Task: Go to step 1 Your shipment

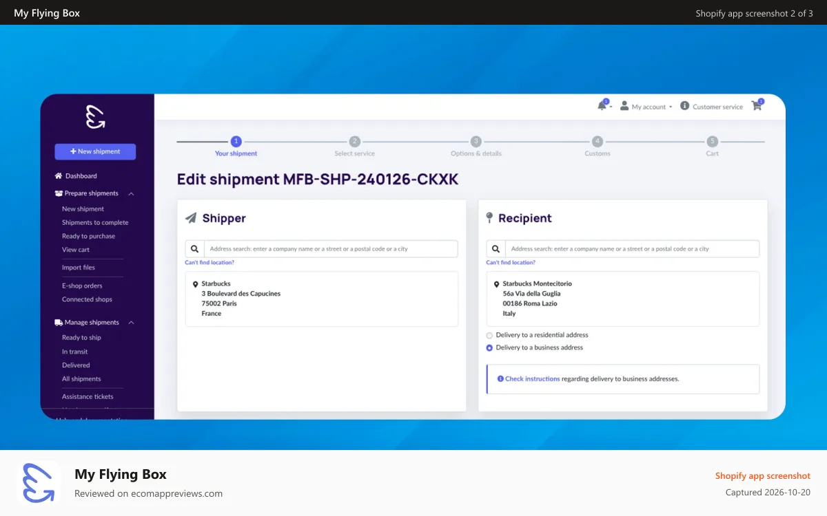Action: pyautogui.click(x=236, y=147)
